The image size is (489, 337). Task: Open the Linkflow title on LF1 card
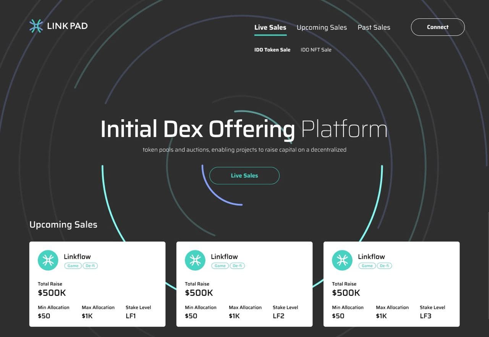[77, 257]
